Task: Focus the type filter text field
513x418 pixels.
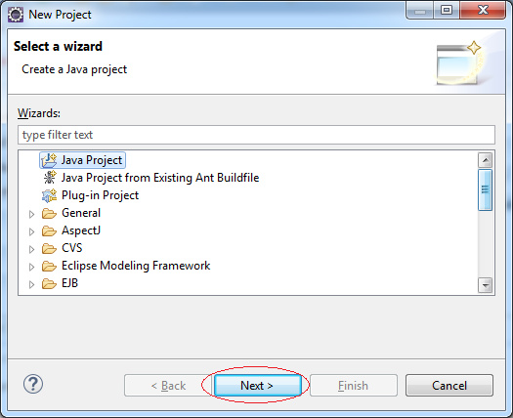Action: [256, 135]
